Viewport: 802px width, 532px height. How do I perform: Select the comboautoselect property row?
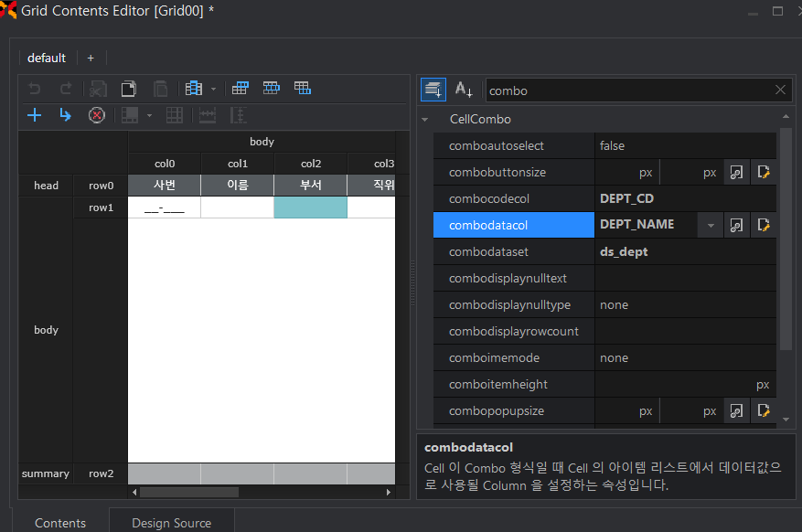coord(514,145)
